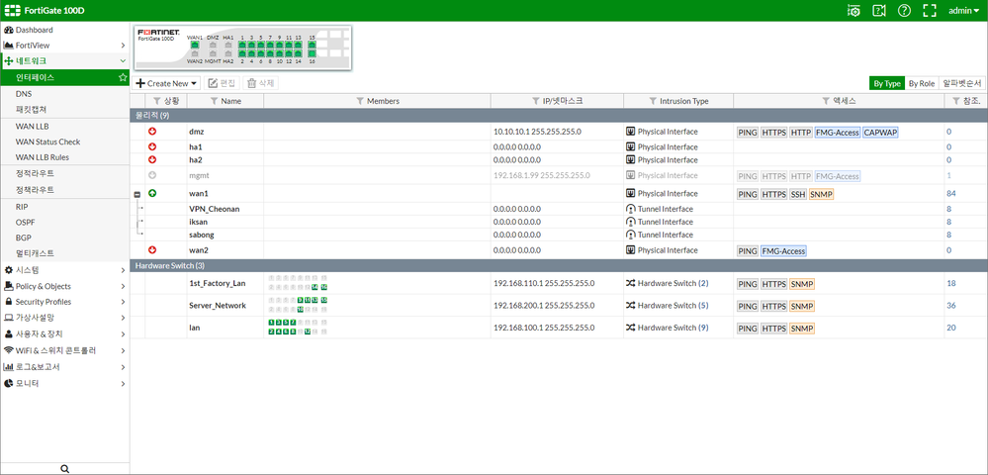Image resolution: width=988 pixels, height=475 pixels.
Task: Click the wan2 red down status icon
Action: (152, 249)
